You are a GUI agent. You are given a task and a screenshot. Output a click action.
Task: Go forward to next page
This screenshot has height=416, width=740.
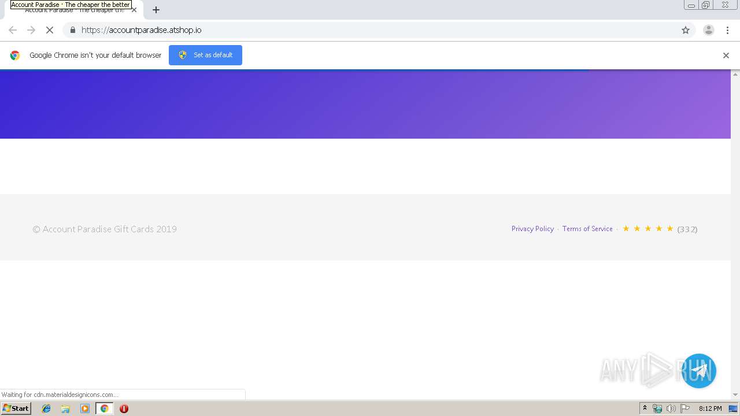31,30
